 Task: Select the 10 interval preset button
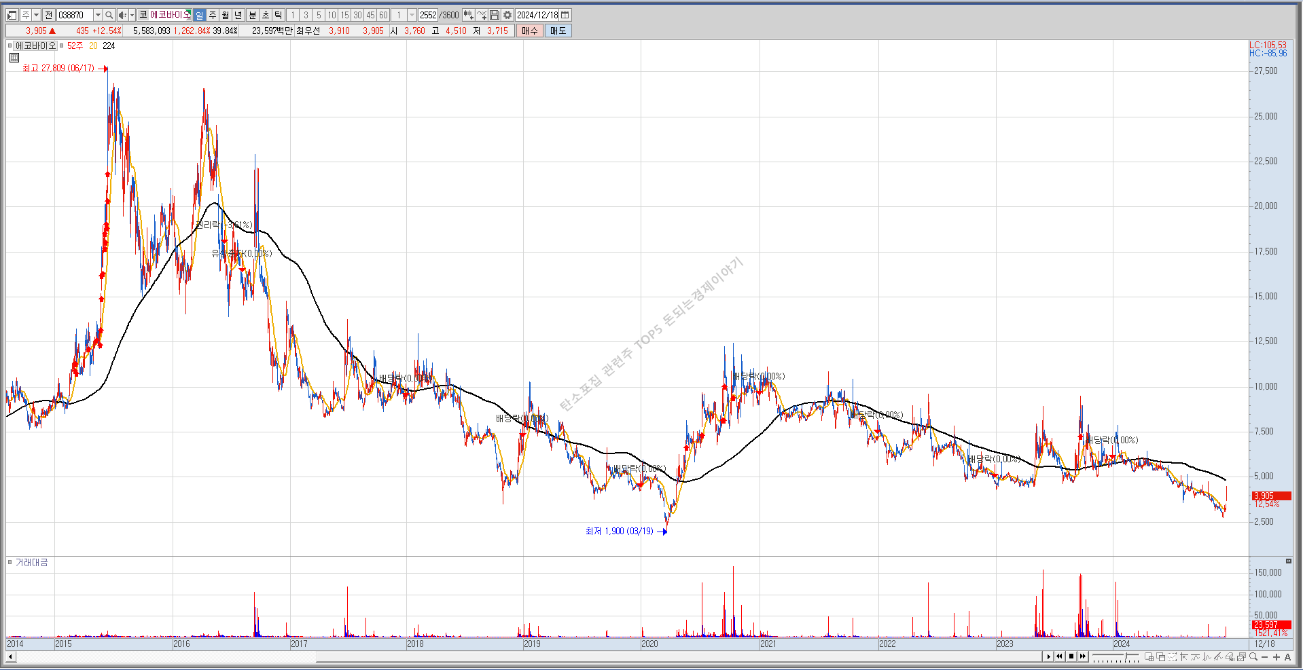[x=332, y=15]
